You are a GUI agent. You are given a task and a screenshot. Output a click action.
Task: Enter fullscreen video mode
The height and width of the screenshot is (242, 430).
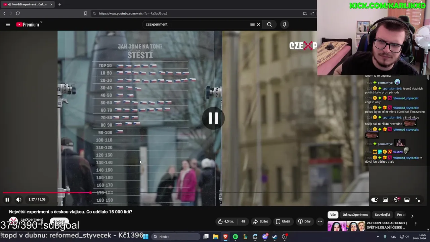pos(418,200)
